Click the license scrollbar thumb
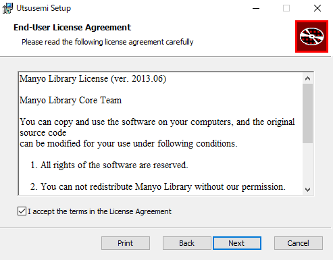333x260 pixels. (307, 113)
